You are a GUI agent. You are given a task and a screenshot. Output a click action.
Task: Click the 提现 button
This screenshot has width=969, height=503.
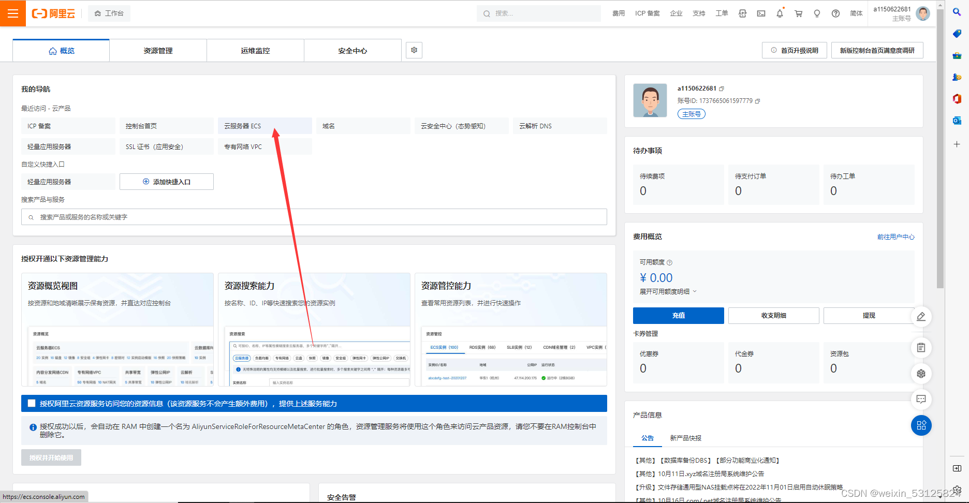pos(869,316)
